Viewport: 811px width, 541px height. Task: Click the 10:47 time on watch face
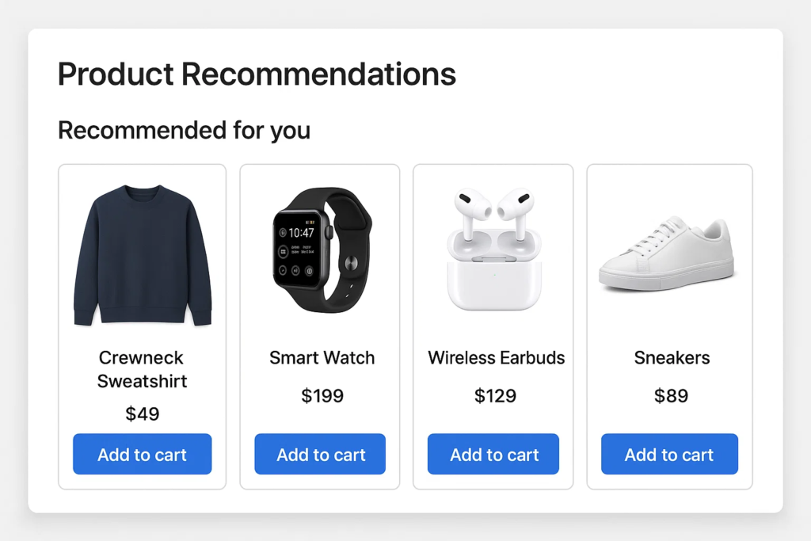[301, 233]
